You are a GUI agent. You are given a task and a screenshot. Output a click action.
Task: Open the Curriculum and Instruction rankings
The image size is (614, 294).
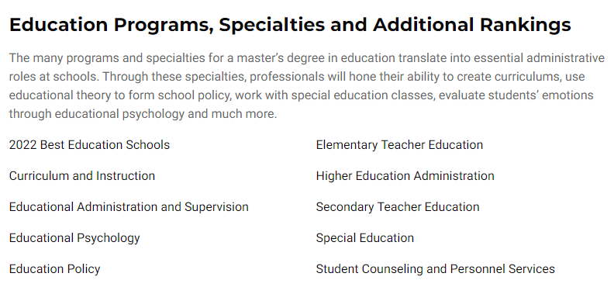click(82, 175)
